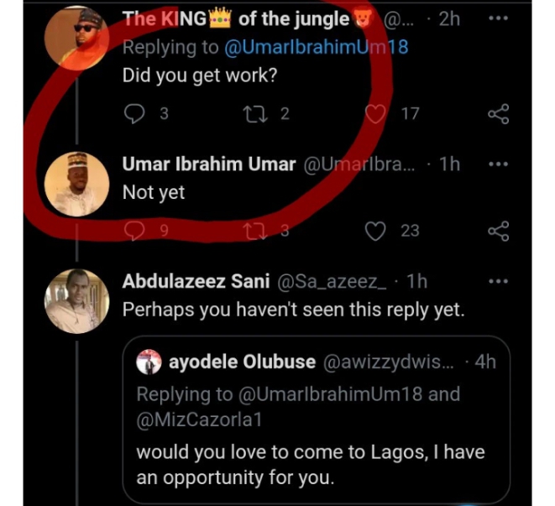This screenshot has height=506, width=555.
Task: Open more options for Umar Ibrahim Umar's tweet
Action: (x=498, y=165)
